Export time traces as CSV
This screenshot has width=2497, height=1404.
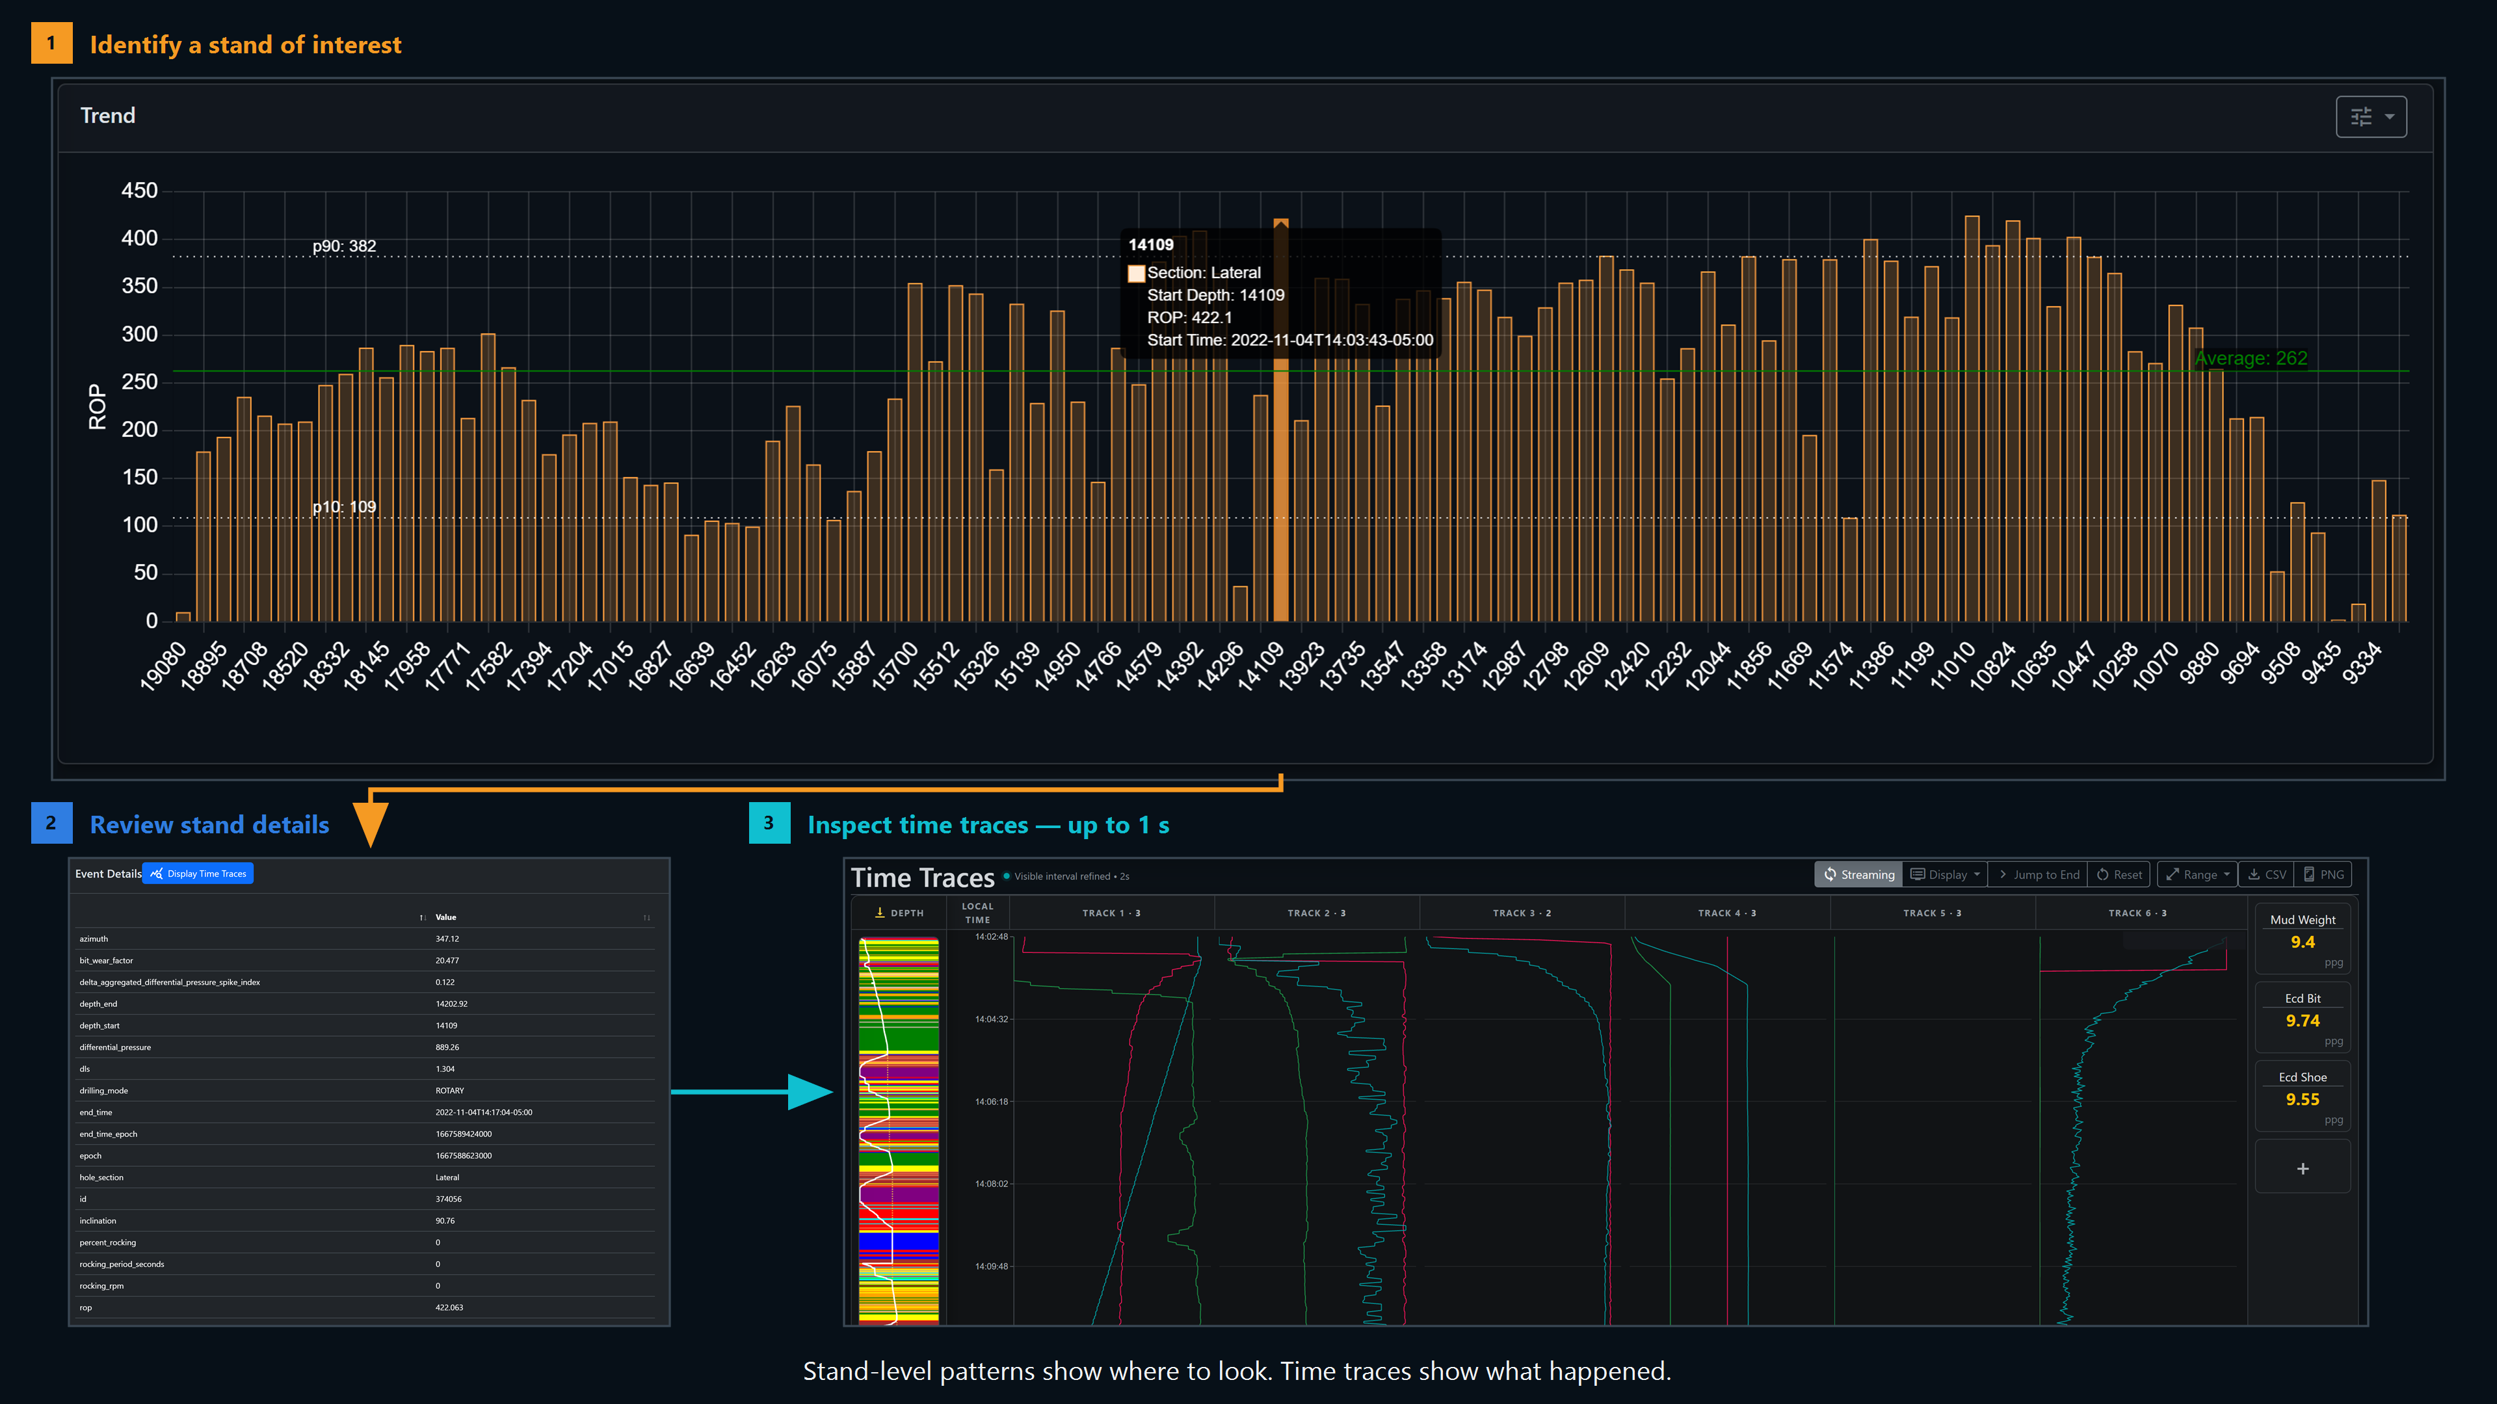point(2266,874)
